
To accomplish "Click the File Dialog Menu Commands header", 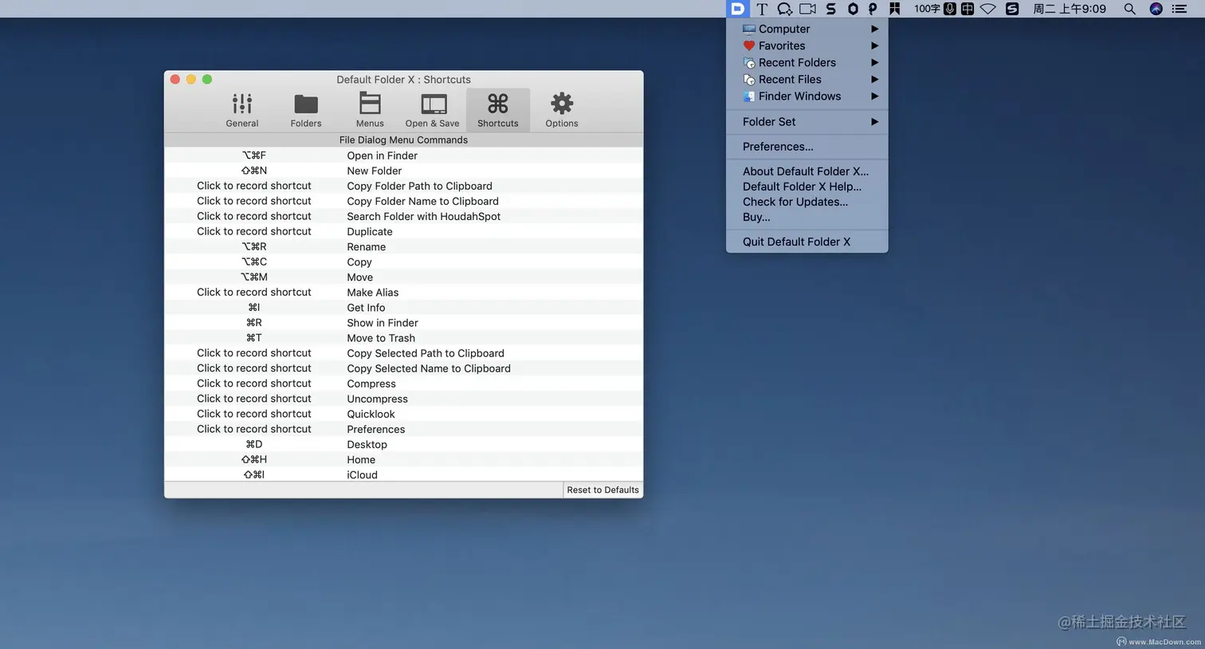I will click(403, 140).
